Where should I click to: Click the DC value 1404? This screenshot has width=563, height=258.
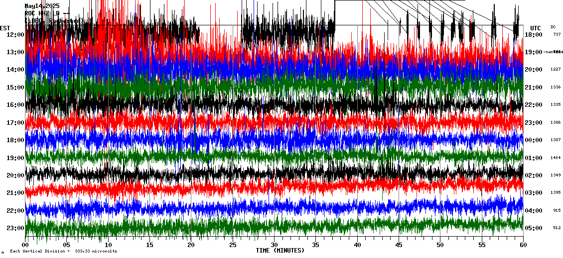(556, 158)
